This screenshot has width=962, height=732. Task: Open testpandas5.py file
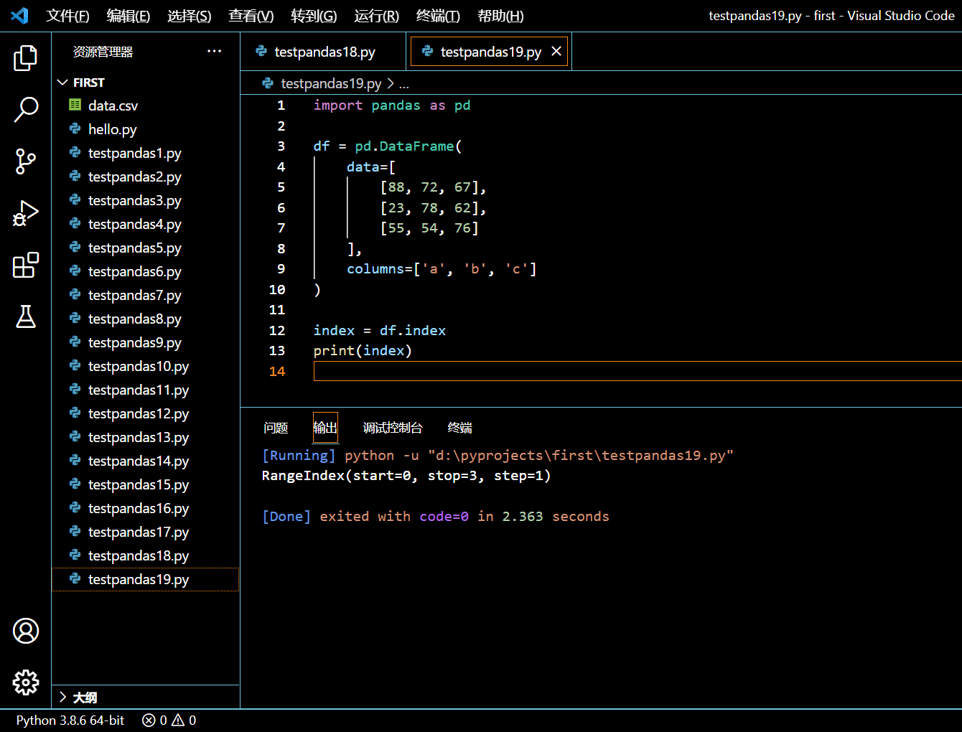click(146, 248)
